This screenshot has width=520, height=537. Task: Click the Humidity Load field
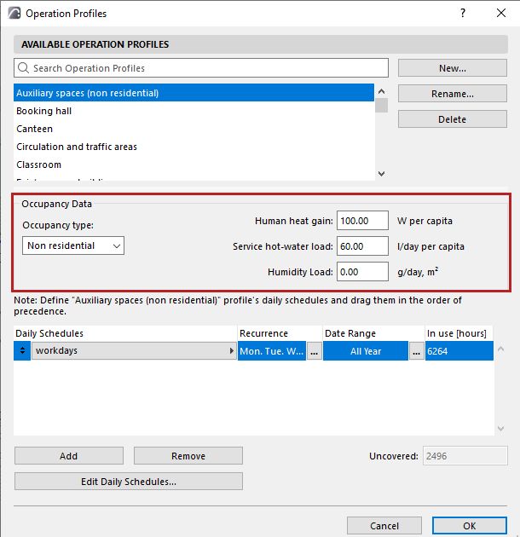362,272
